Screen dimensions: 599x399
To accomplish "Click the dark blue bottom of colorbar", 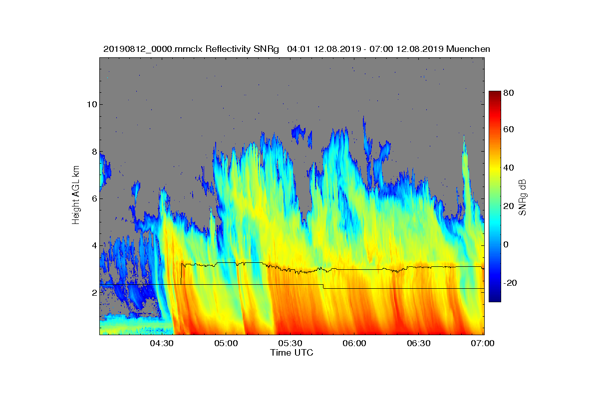I will pyautogui.click(x=495, y=298).
